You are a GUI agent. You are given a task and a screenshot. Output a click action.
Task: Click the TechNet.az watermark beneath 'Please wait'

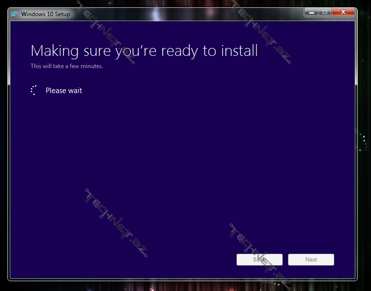116,223
